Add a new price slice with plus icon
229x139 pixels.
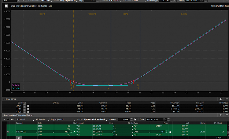221,99
